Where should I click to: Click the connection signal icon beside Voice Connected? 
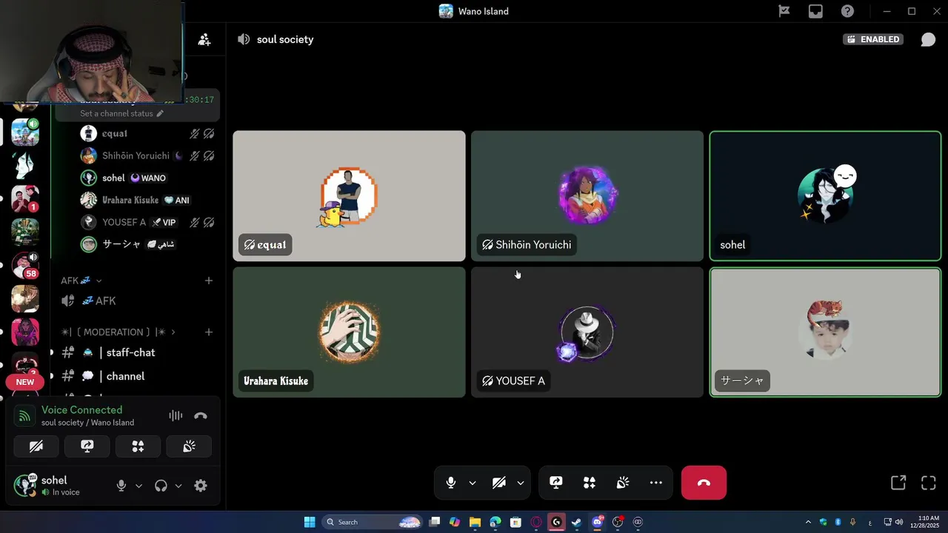(x=24, y=416)
